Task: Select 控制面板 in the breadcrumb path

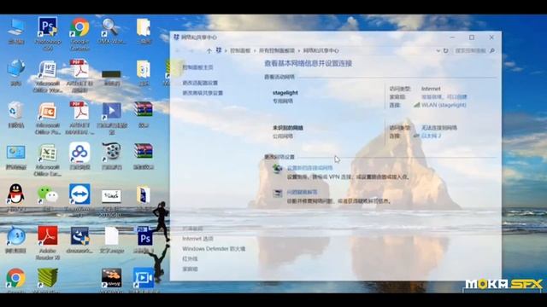Action: [x=240, y=50]
